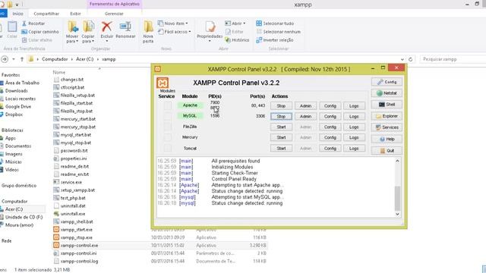Stop the Apache module
This screenshot has width=486, height=273.
click(x=281, y=106)
